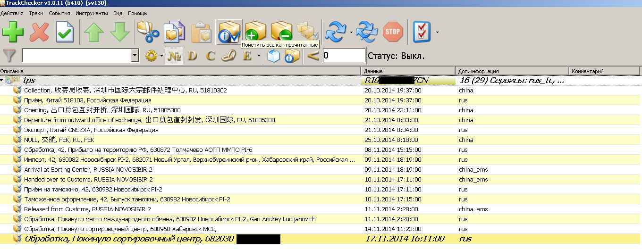Click the green plus add track button
This screenshot has width=642, height=249.
[13, 32]
